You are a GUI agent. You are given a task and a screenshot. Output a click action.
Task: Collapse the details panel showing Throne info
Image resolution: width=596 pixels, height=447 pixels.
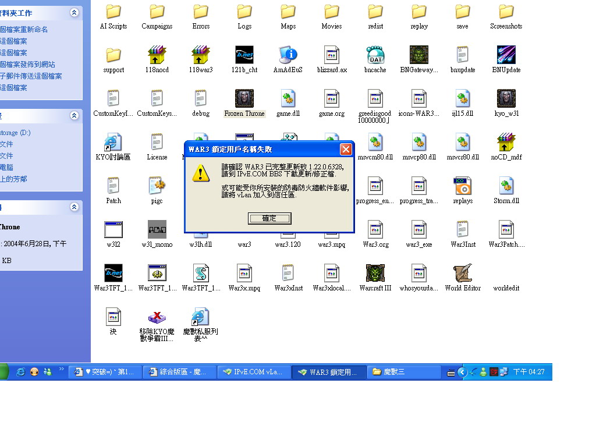pos(74,207)
